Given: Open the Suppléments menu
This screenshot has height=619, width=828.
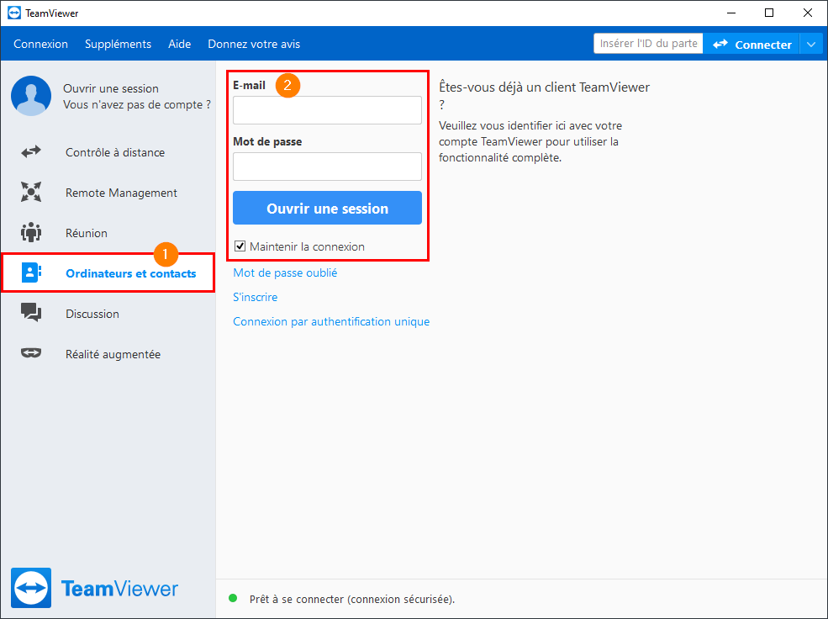Looking at the screenshot, I should coord(119,44).
